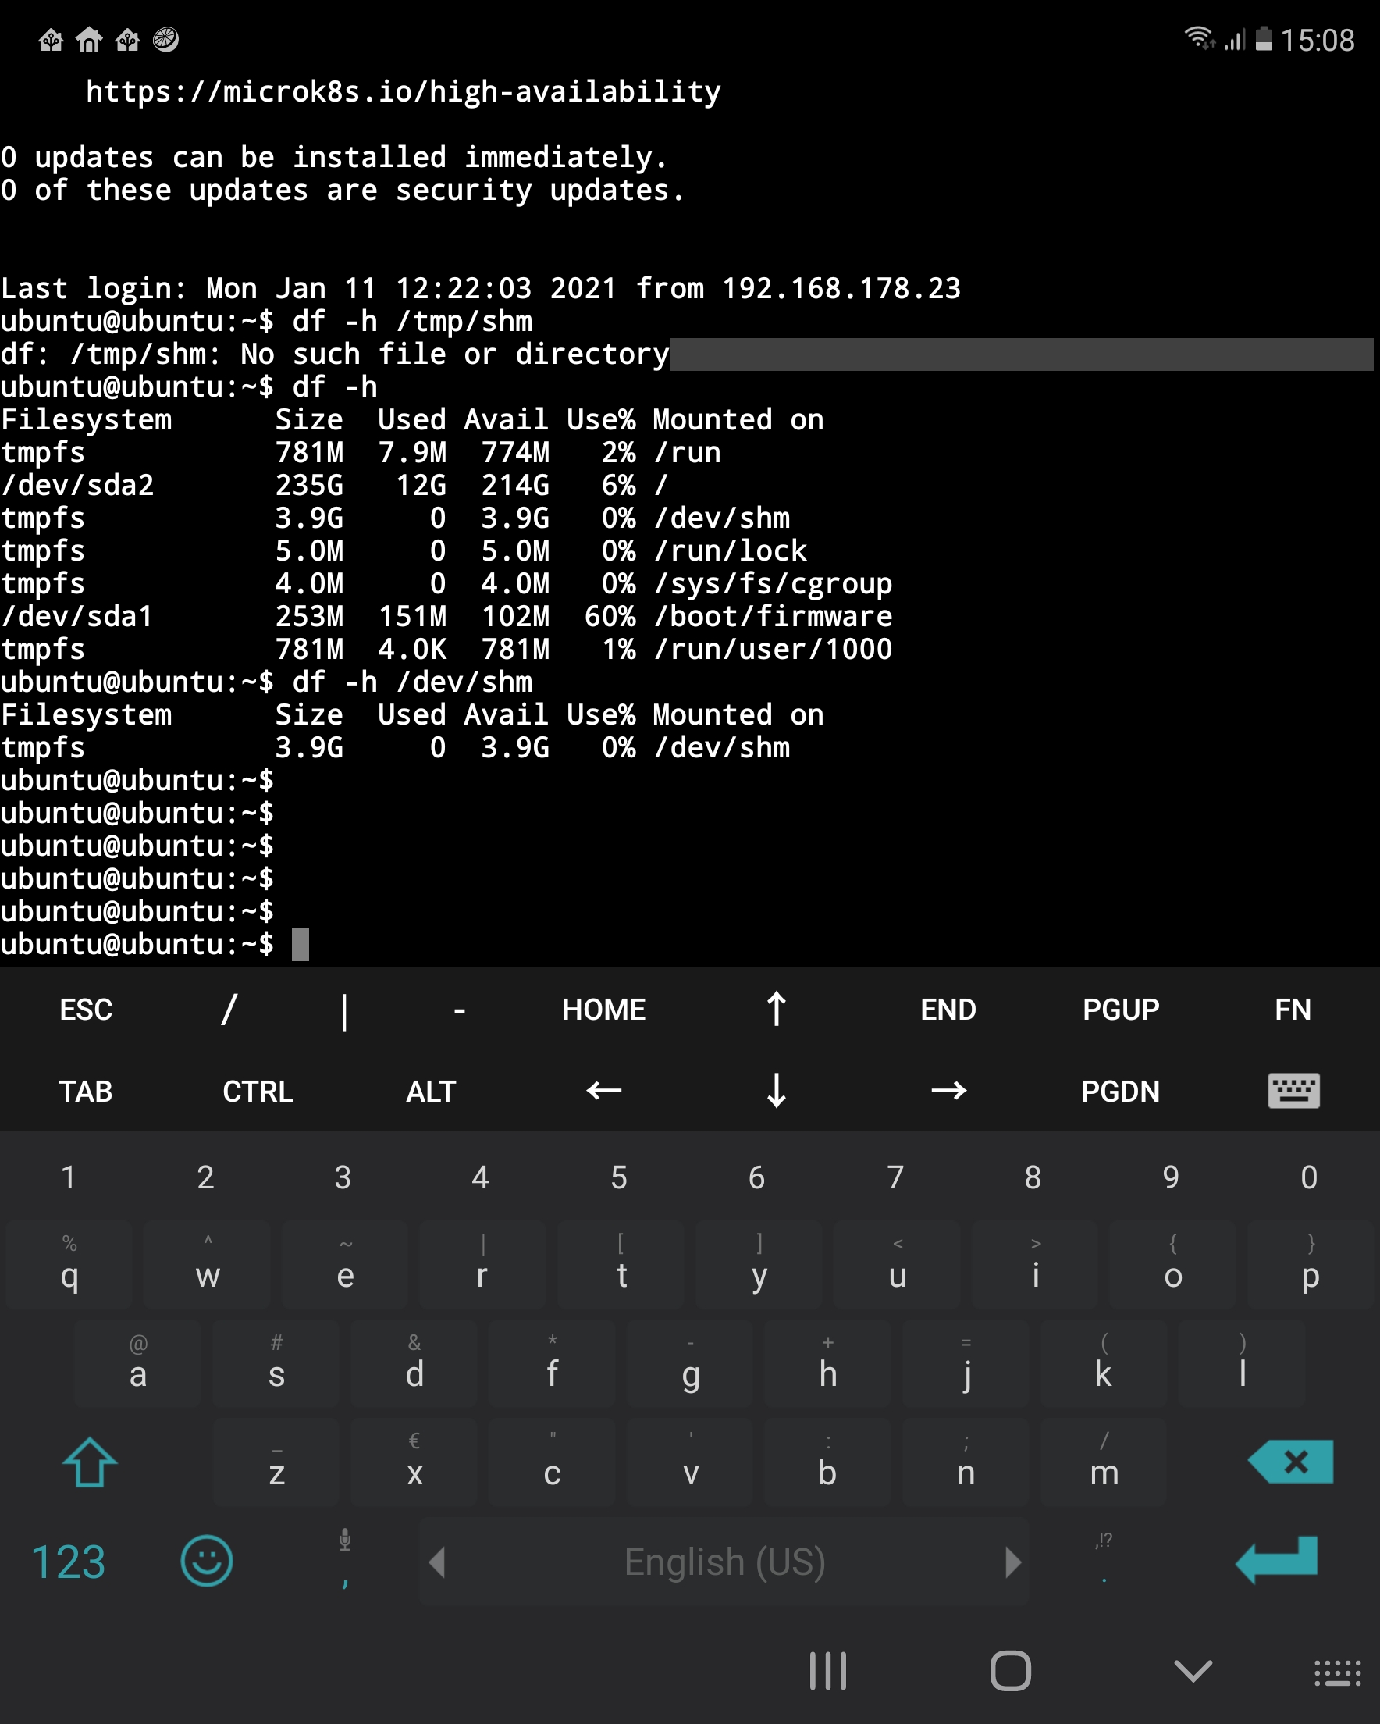Toggle the CTRL modifier key
The image size is (1380, 1724).
258,1091
